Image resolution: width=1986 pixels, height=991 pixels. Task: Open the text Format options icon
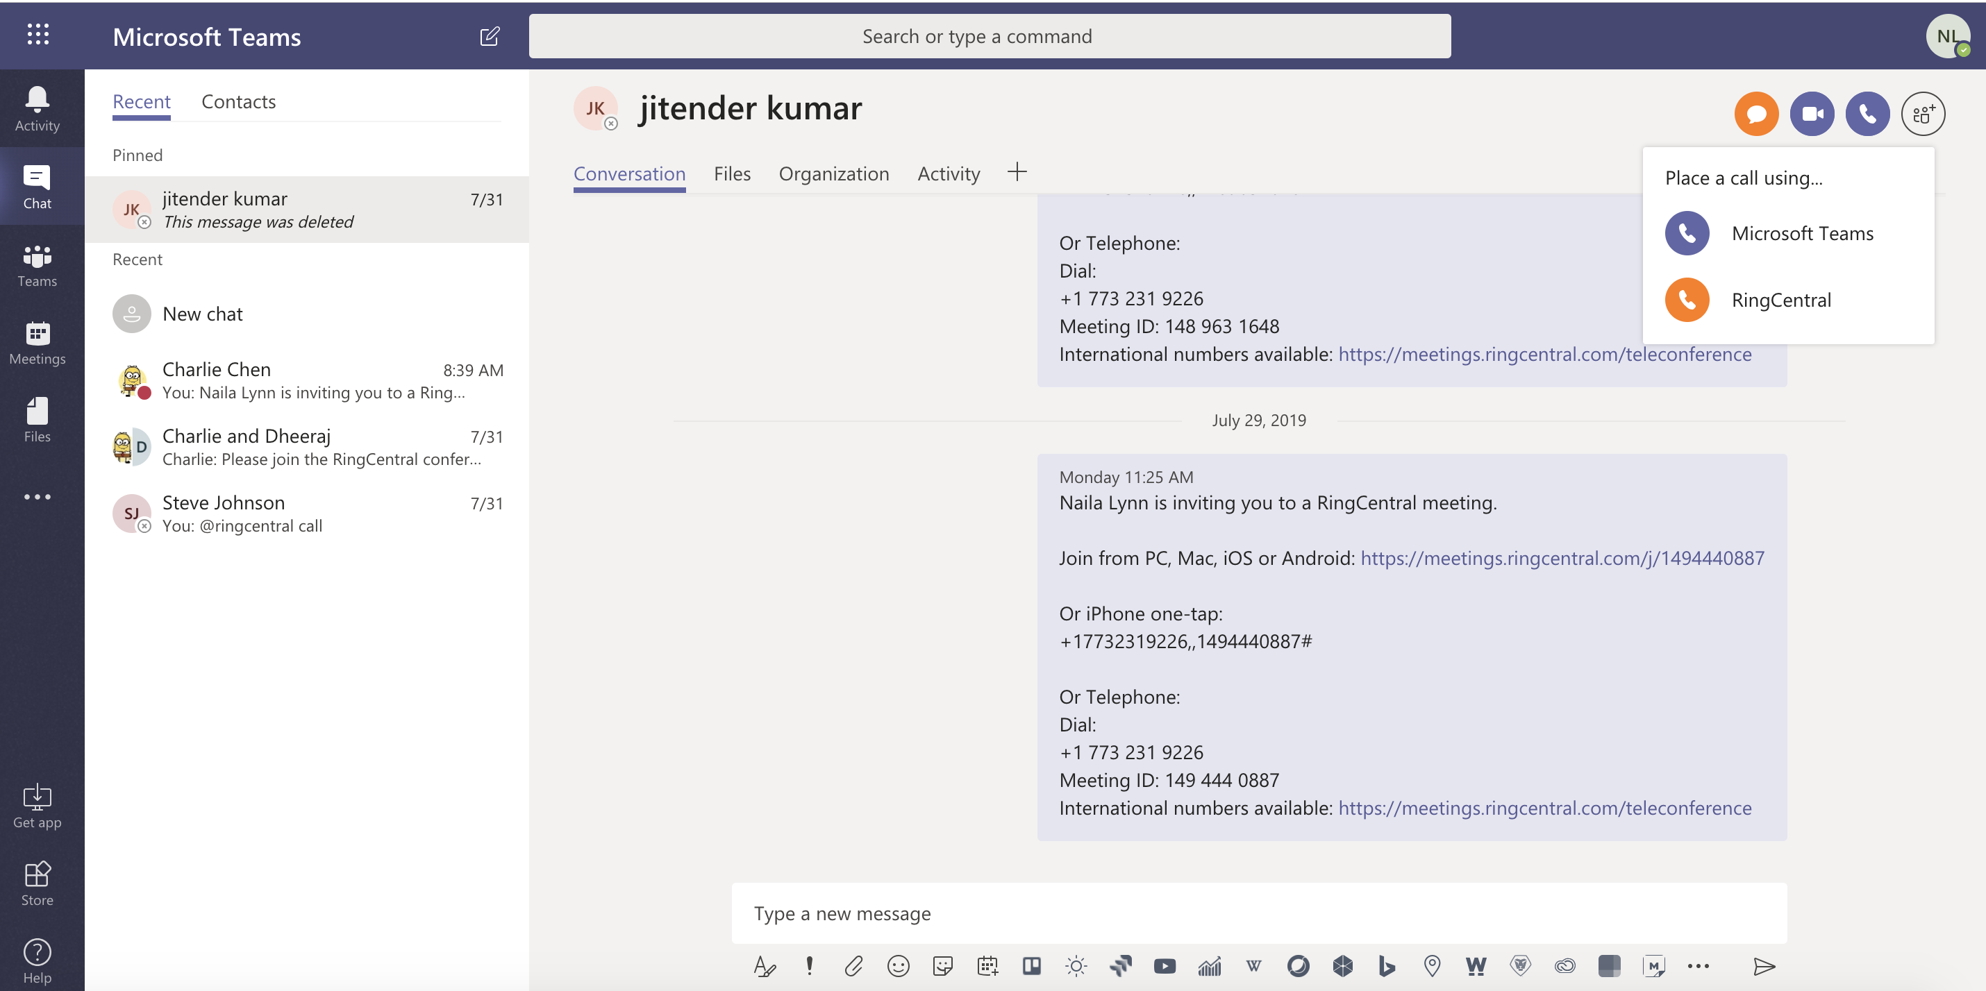764,965
